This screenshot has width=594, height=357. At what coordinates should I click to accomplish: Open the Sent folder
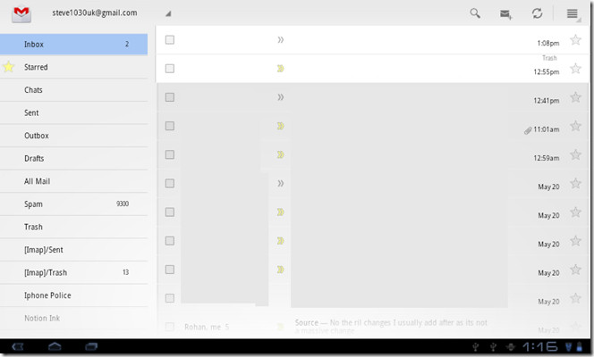[74, 112]
